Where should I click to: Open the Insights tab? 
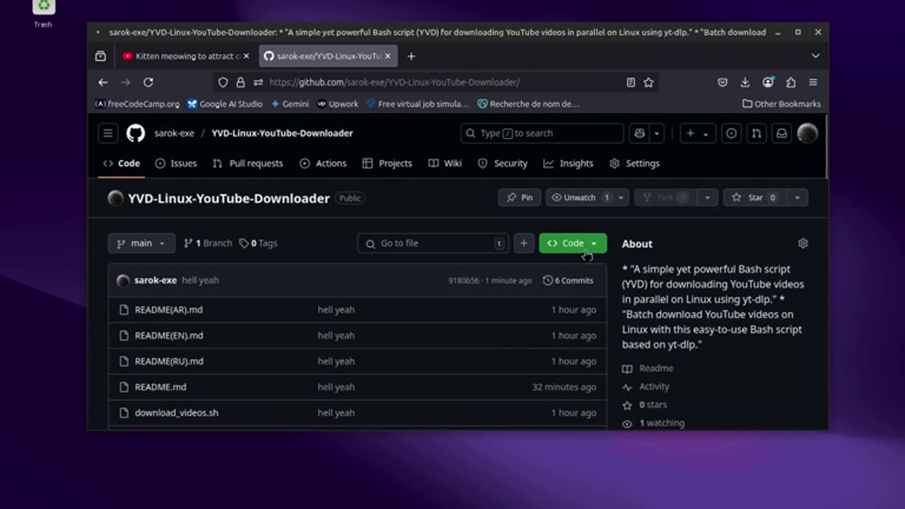568,163
